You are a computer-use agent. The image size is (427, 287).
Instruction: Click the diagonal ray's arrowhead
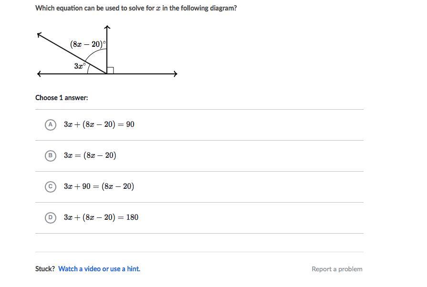(40, 34)
